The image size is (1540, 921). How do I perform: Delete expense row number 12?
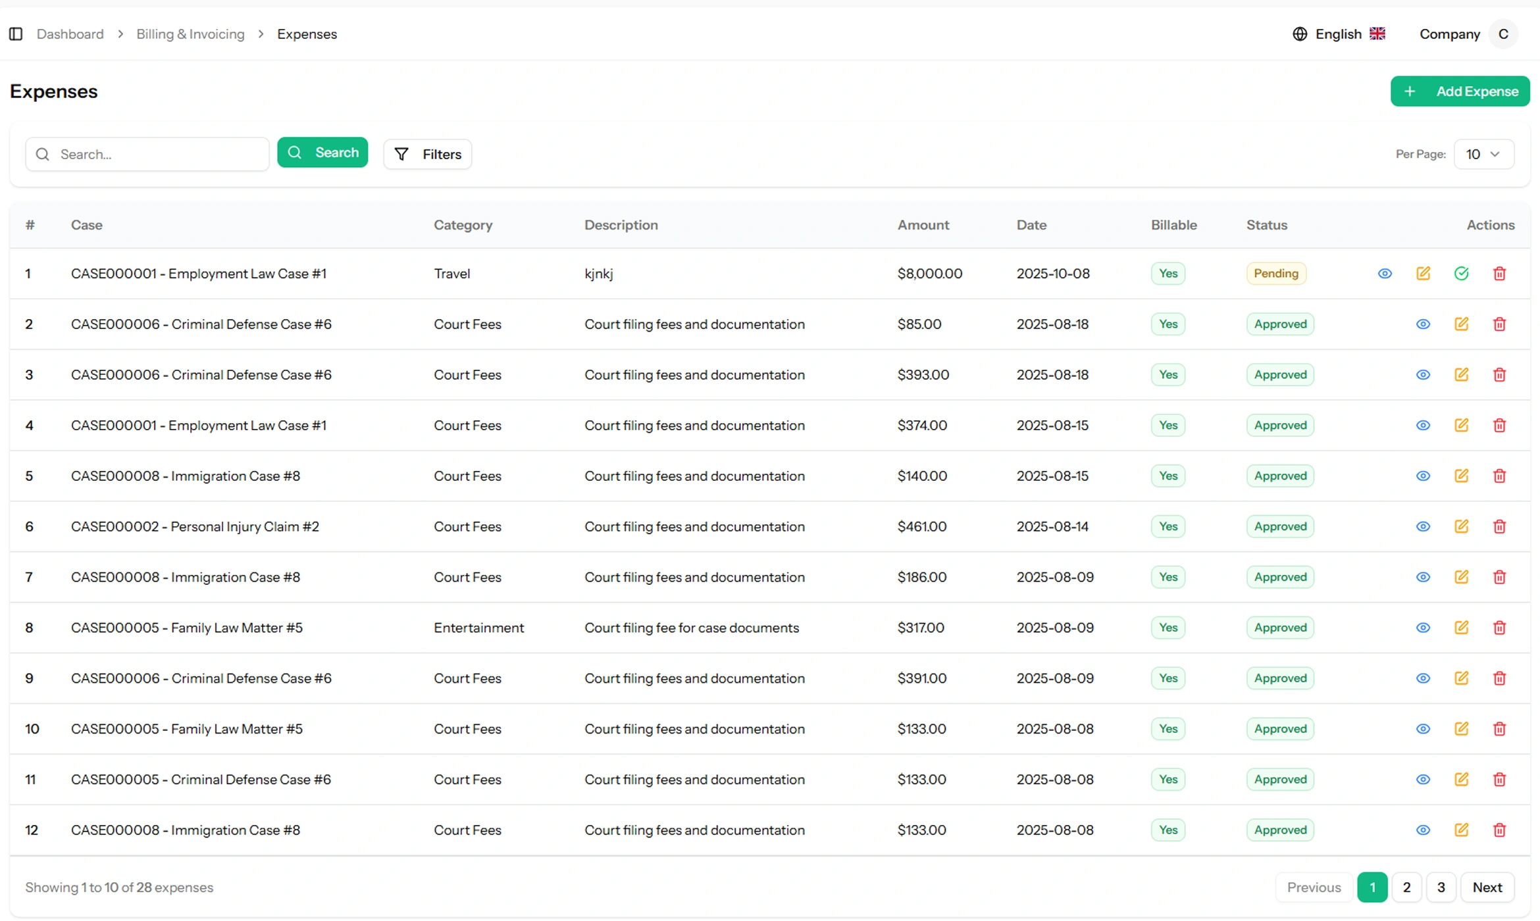click(x=1499, y=830)
